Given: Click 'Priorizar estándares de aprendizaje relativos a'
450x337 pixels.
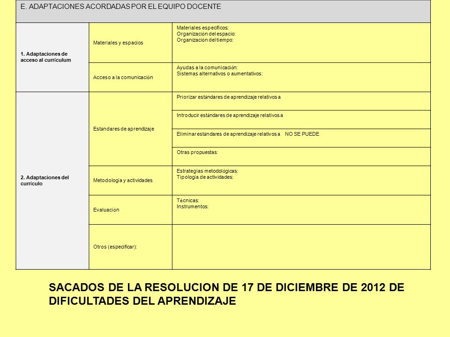Looking at the screenshot, I should click(229, 97).
